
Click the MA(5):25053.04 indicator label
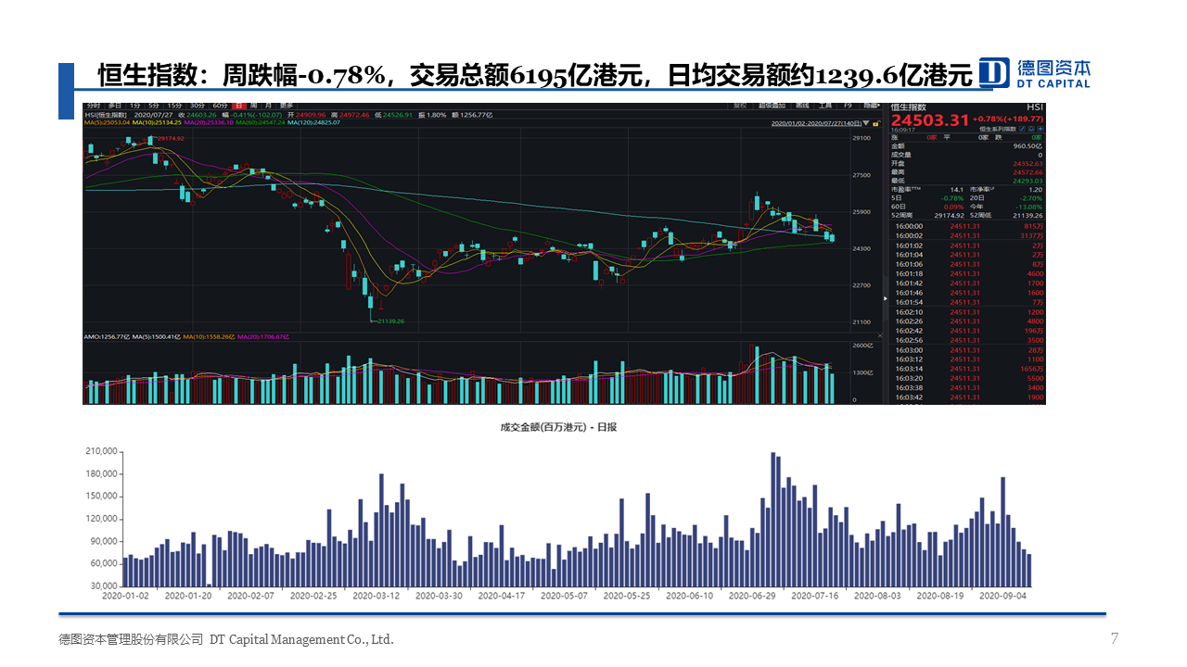(x=107, y=122)
